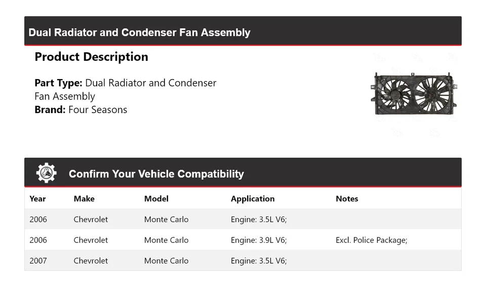The width and height of the screenshot is (486, 287).
Task: Click the Four Seasons brand name
Action: [98, 110]
